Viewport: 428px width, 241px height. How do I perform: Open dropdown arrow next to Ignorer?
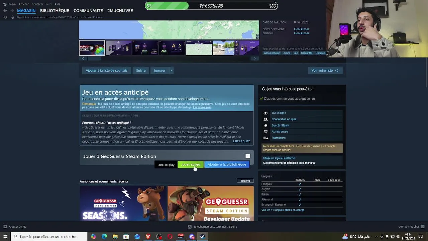point(171,70)
